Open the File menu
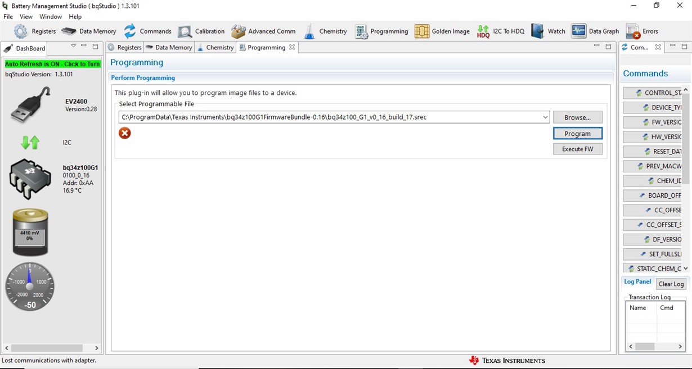The width and height of the screenshot is (692, 369). (8, 17)
